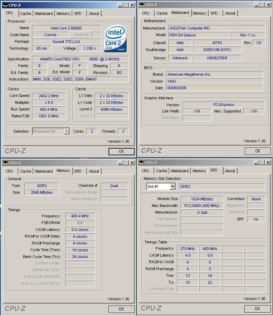Close the SPD tab window
The height and width of the screenshot is (316, 273).
tap(268, 163)
